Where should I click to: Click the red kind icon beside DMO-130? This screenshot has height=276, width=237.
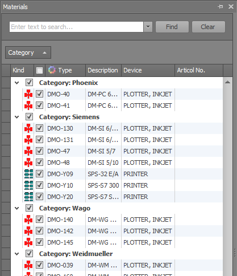[28, 128]
